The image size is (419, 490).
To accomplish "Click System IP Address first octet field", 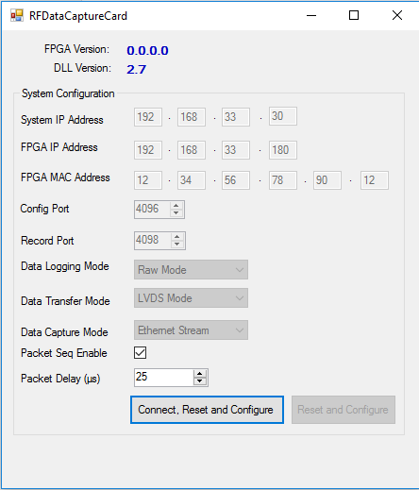I will click(x=148, y=117).
